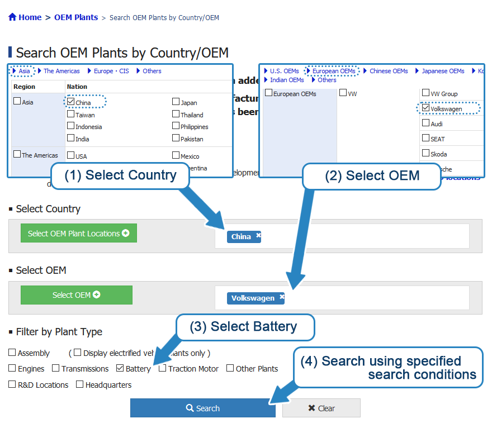Check the Thailand checkbox
492x447 pixels.
click(176, 114)
